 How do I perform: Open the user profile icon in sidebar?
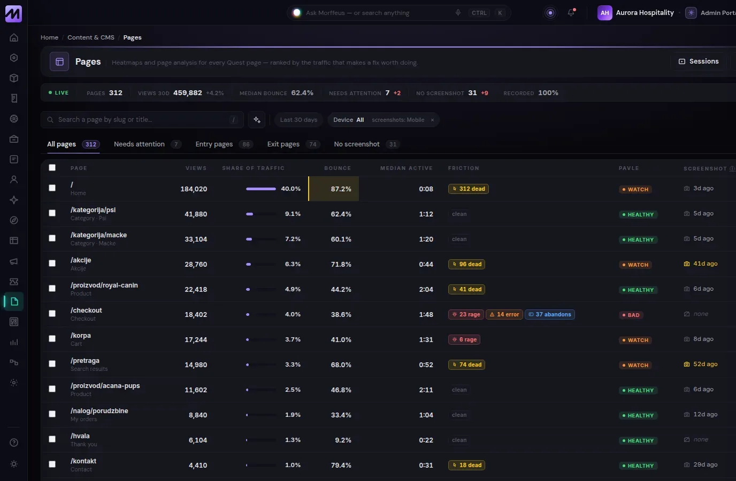[14, 180]
